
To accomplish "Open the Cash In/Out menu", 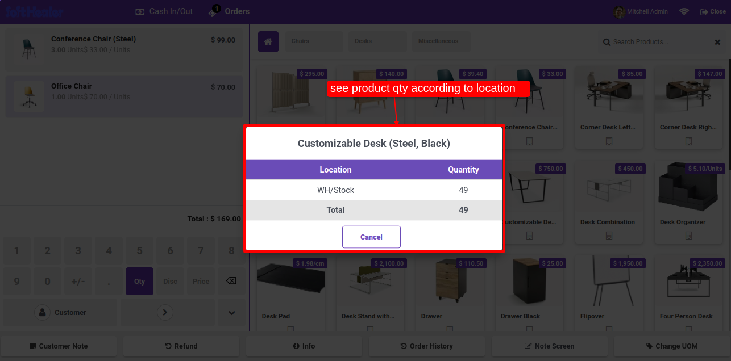I will pyautogui.click(x=164, y=11).
